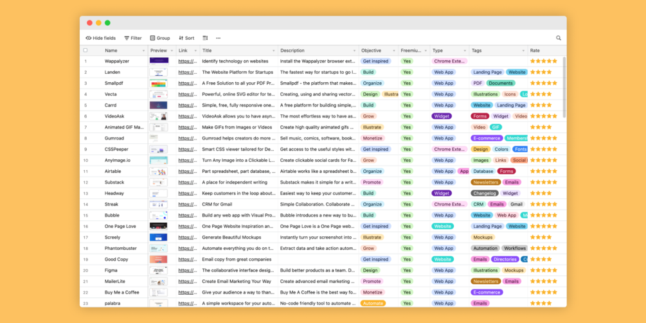Click the Yes freemium value for Bubble
Viewport: 646px width, 323px height.
click(407, 215)
